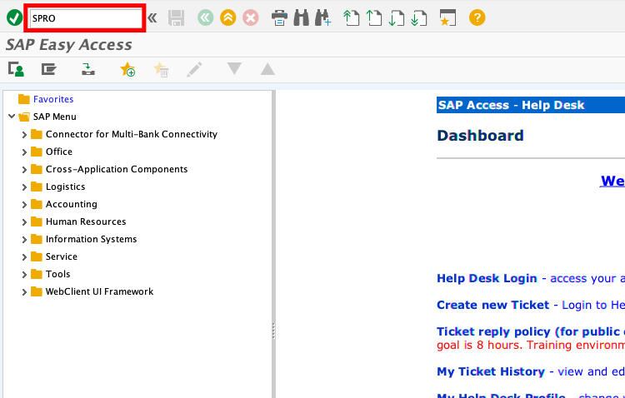Image resolution: width=625 pixels, height=398 pixels.
Task: Click the Find Next binoculars-plus icon
Action: [x=322, y=18]
